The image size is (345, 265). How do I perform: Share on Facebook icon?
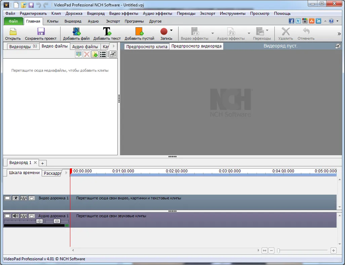pos(291,21)
